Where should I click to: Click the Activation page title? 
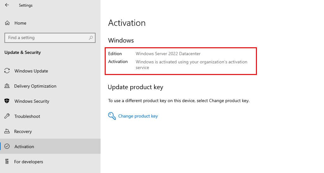tap(127, 23)
